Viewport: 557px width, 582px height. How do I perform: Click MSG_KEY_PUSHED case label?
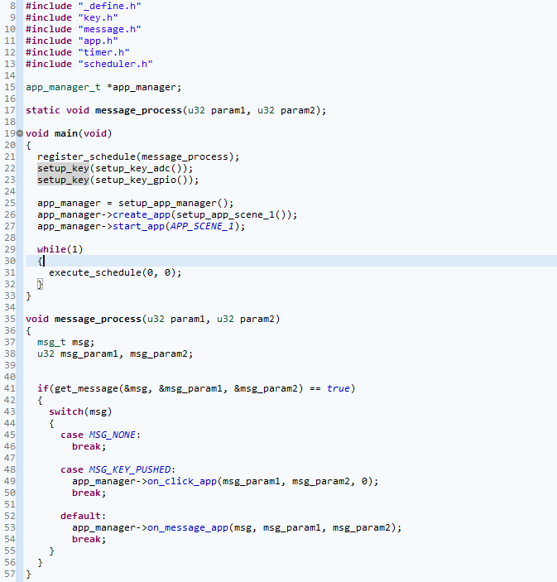pos(130,469)
